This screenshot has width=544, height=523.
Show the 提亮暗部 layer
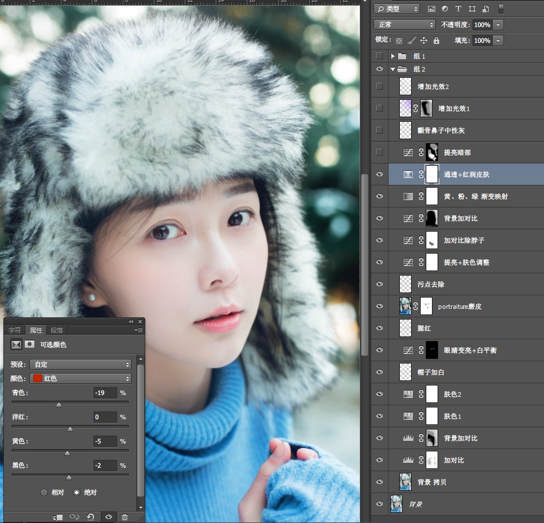(380, 152)
